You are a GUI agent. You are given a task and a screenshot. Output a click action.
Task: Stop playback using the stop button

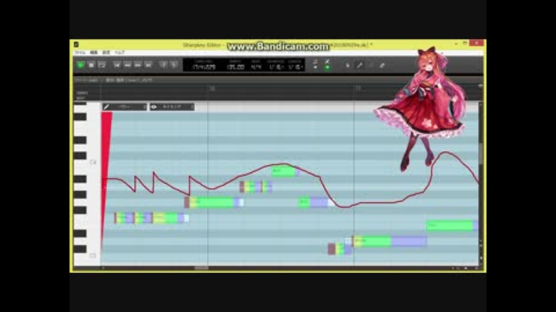(x=91, y=65)
